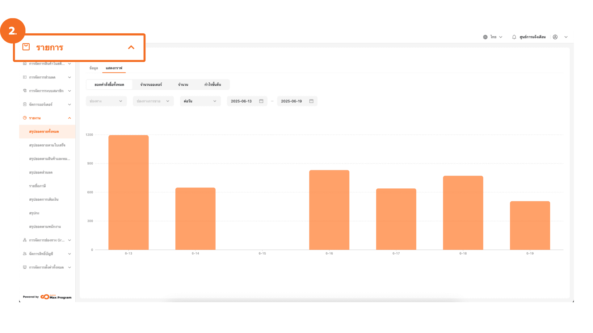
Task: Open calendar icon for 2025-06-19 date
Action: click(311, 101)
